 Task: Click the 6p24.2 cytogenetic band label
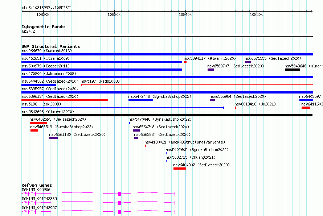click(x=28, y=31)
